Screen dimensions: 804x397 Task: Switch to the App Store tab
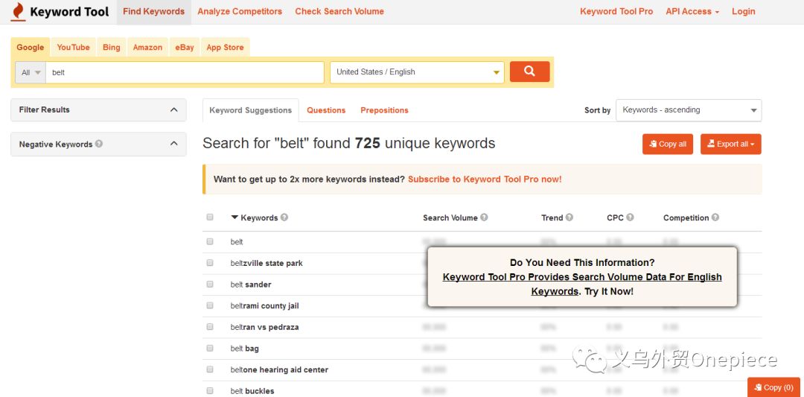225,47
